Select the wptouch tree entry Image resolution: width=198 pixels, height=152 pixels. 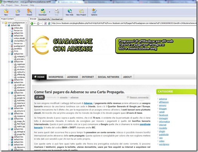point(21,72)
